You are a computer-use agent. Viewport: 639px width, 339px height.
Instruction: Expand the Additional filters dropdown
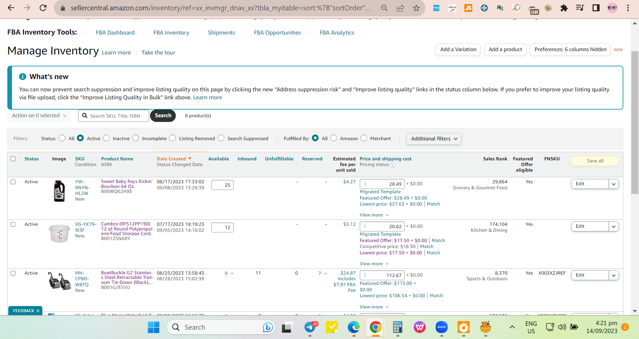click(434, 139)
